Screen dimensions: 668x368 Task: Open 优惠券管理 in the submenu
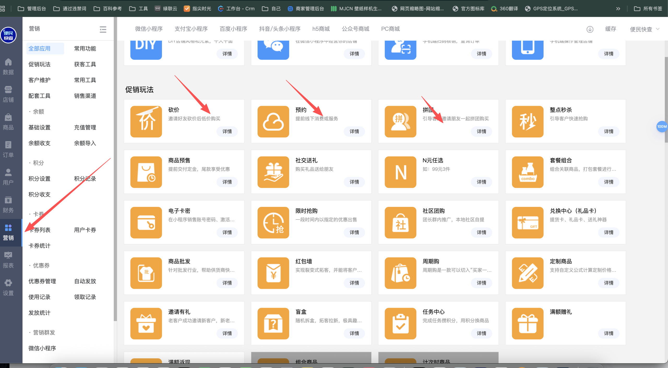tap(42, 281)
